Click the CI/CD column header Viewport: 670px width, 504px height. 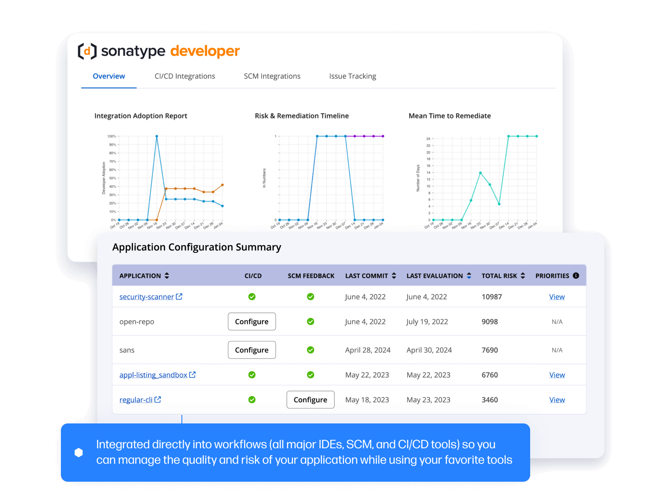(253, 276)
